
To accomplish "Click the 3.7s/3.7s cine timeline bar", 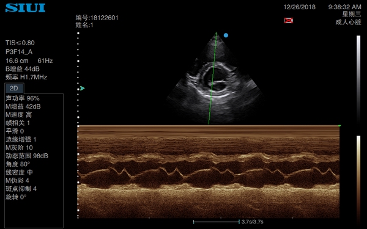I will [217, 222].
